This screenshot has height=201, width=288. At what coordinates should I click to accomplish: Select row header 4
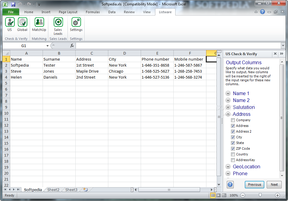pos(6,77)
